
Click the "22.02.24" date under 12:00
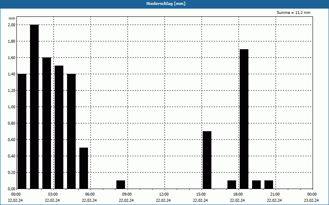[163, 200]
